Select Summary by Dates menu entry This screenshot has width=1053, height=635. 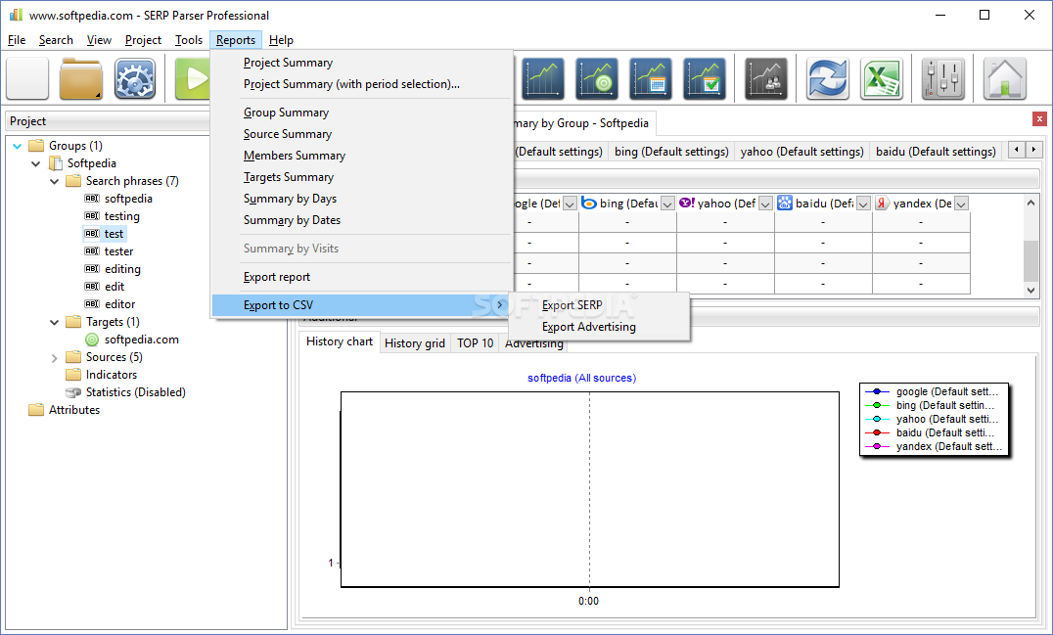(x=293, y=220)
